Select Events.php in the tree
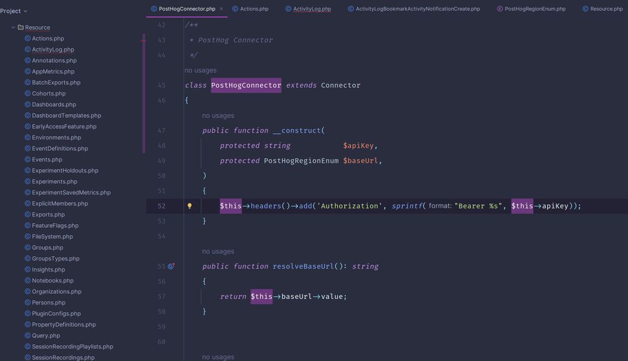Screen dimensions: 628x361 (x=47, y=159)
